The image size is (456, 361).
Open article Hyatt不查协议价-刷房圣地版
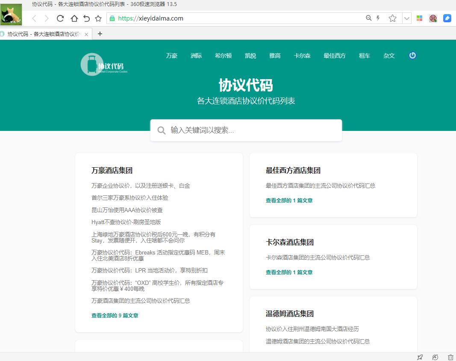(x=126, y=222)
